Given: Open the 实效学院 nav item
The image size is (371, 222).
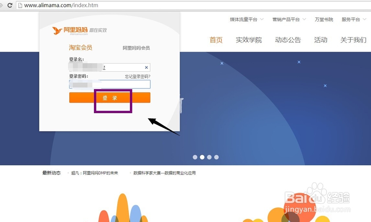Looking at the screenshot, I should (x=249, y=40).
